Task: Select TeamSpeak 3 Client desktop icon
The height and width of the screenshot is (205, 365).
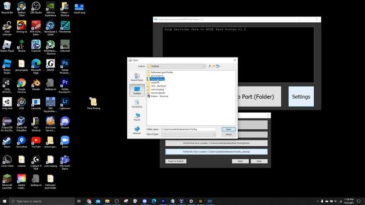Action: 50,28
